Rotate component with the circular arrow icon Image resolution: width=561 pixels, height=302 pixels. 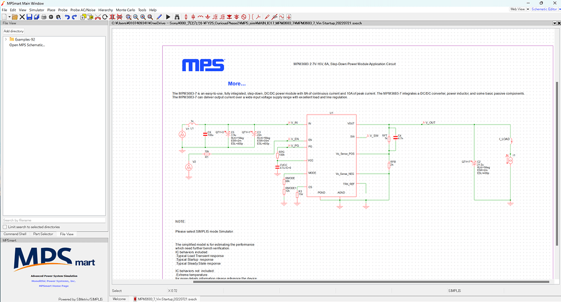point(105,17)
